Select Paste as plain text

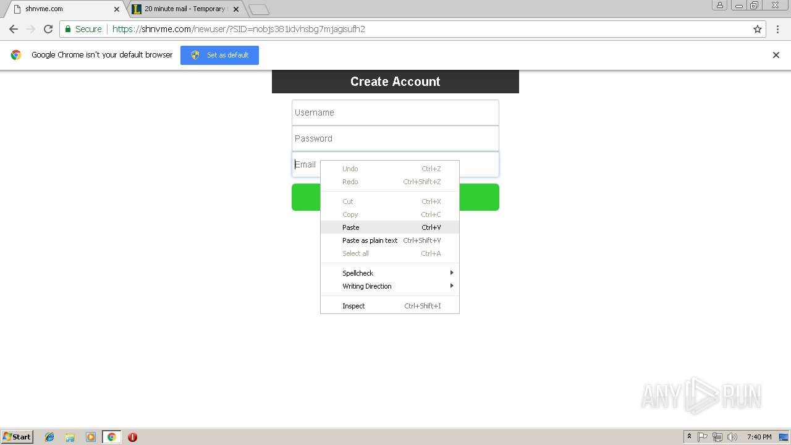click(x=390, y=240)
